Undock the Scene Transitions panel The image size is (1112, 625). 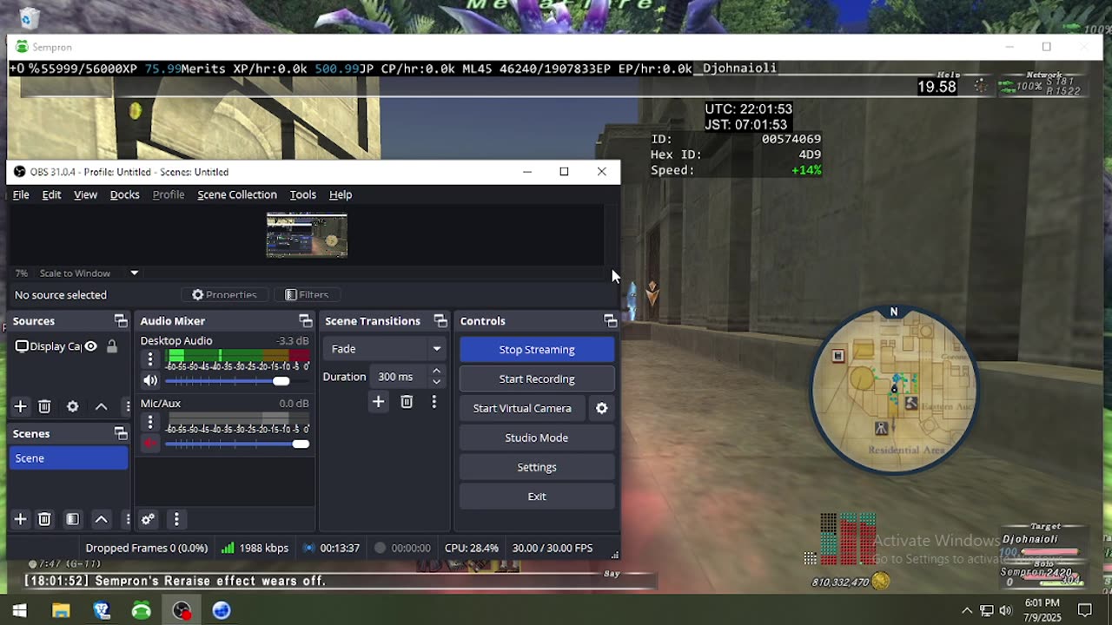tap(440, 321)
